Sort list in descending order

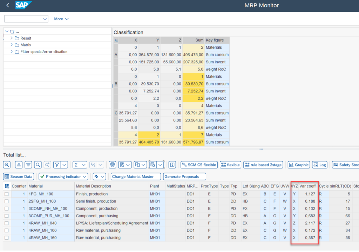coord(28,164)
